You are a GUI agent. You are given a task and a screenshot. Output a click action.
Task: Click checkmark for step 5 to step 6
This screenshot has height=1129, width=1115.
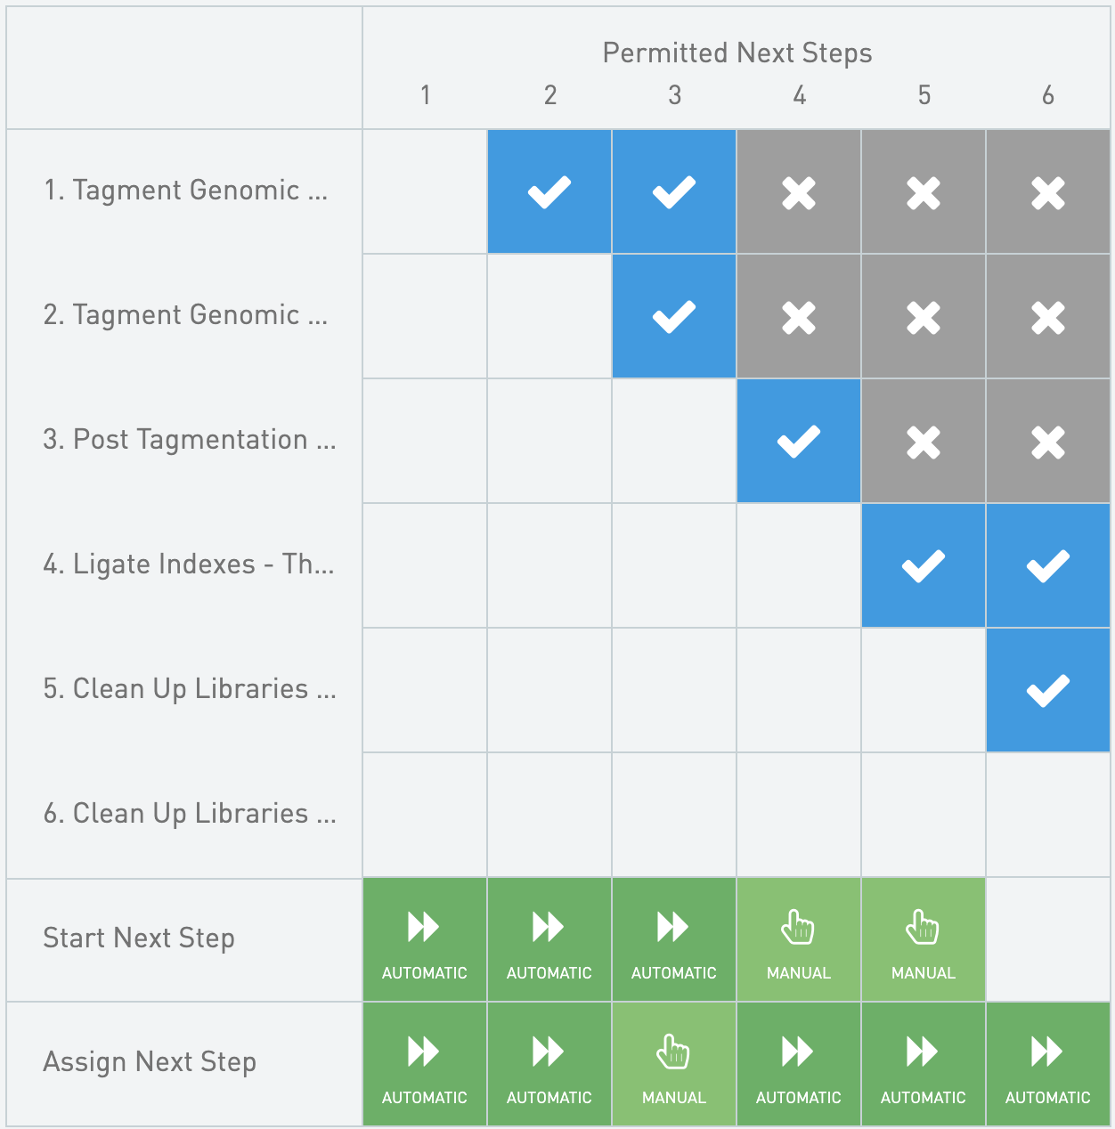tap(1048, 691)
